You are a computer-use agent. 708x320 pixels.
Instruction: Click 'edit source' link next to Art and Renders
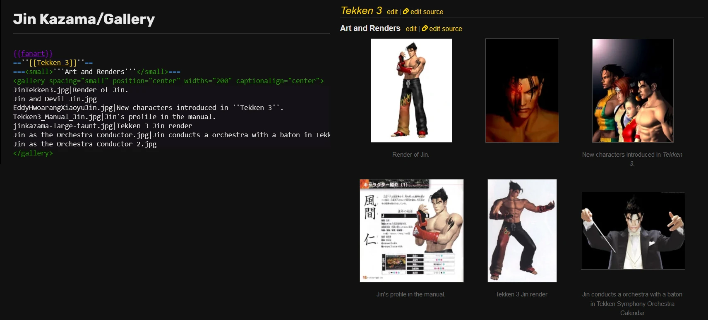tap(446, 29)
